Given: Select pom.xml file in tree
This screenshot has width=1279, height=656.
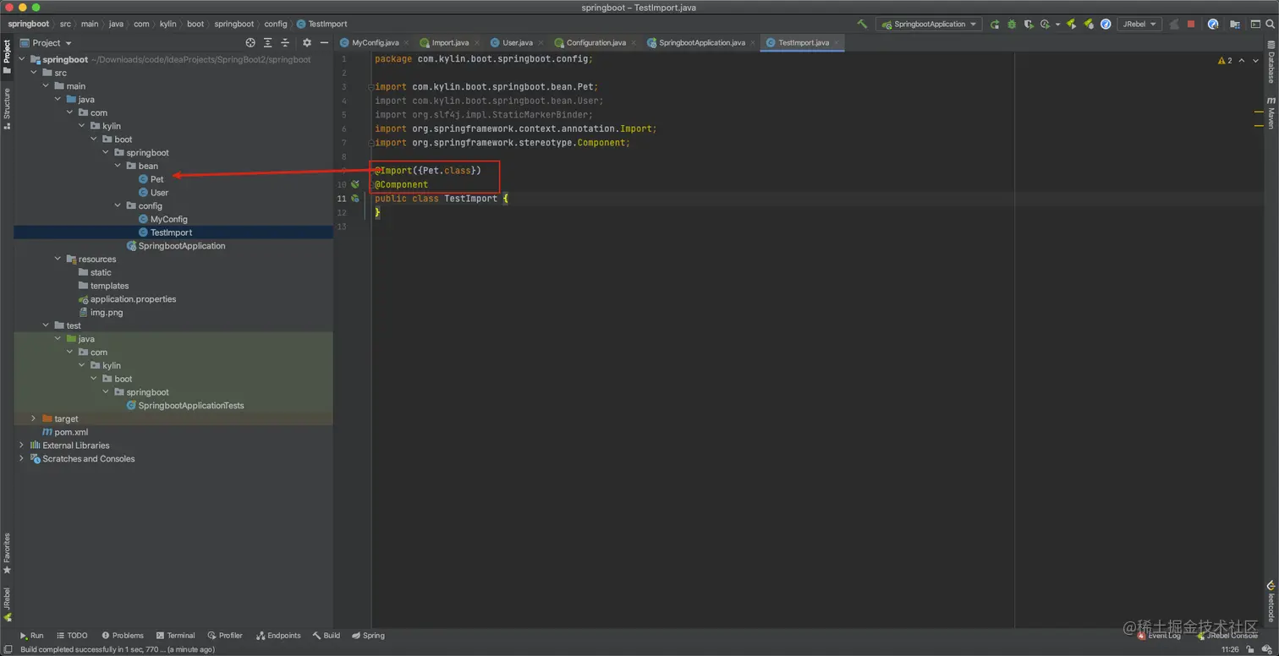Looking at the screenshot, I should (x=65, y=432).
